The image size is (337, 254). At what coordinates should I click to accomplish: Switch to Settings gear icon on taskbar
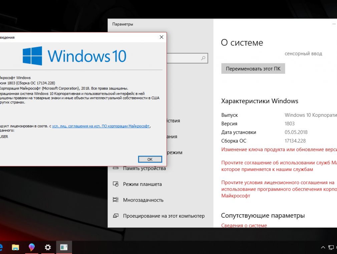click(x=48, y=247)
